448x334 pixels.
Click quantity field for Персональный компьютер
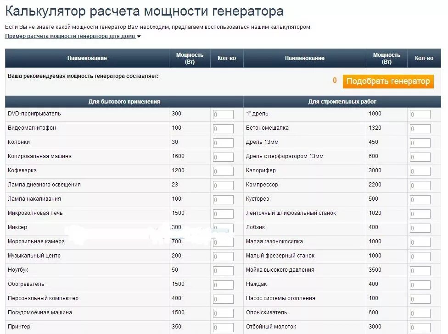[223, 299]
